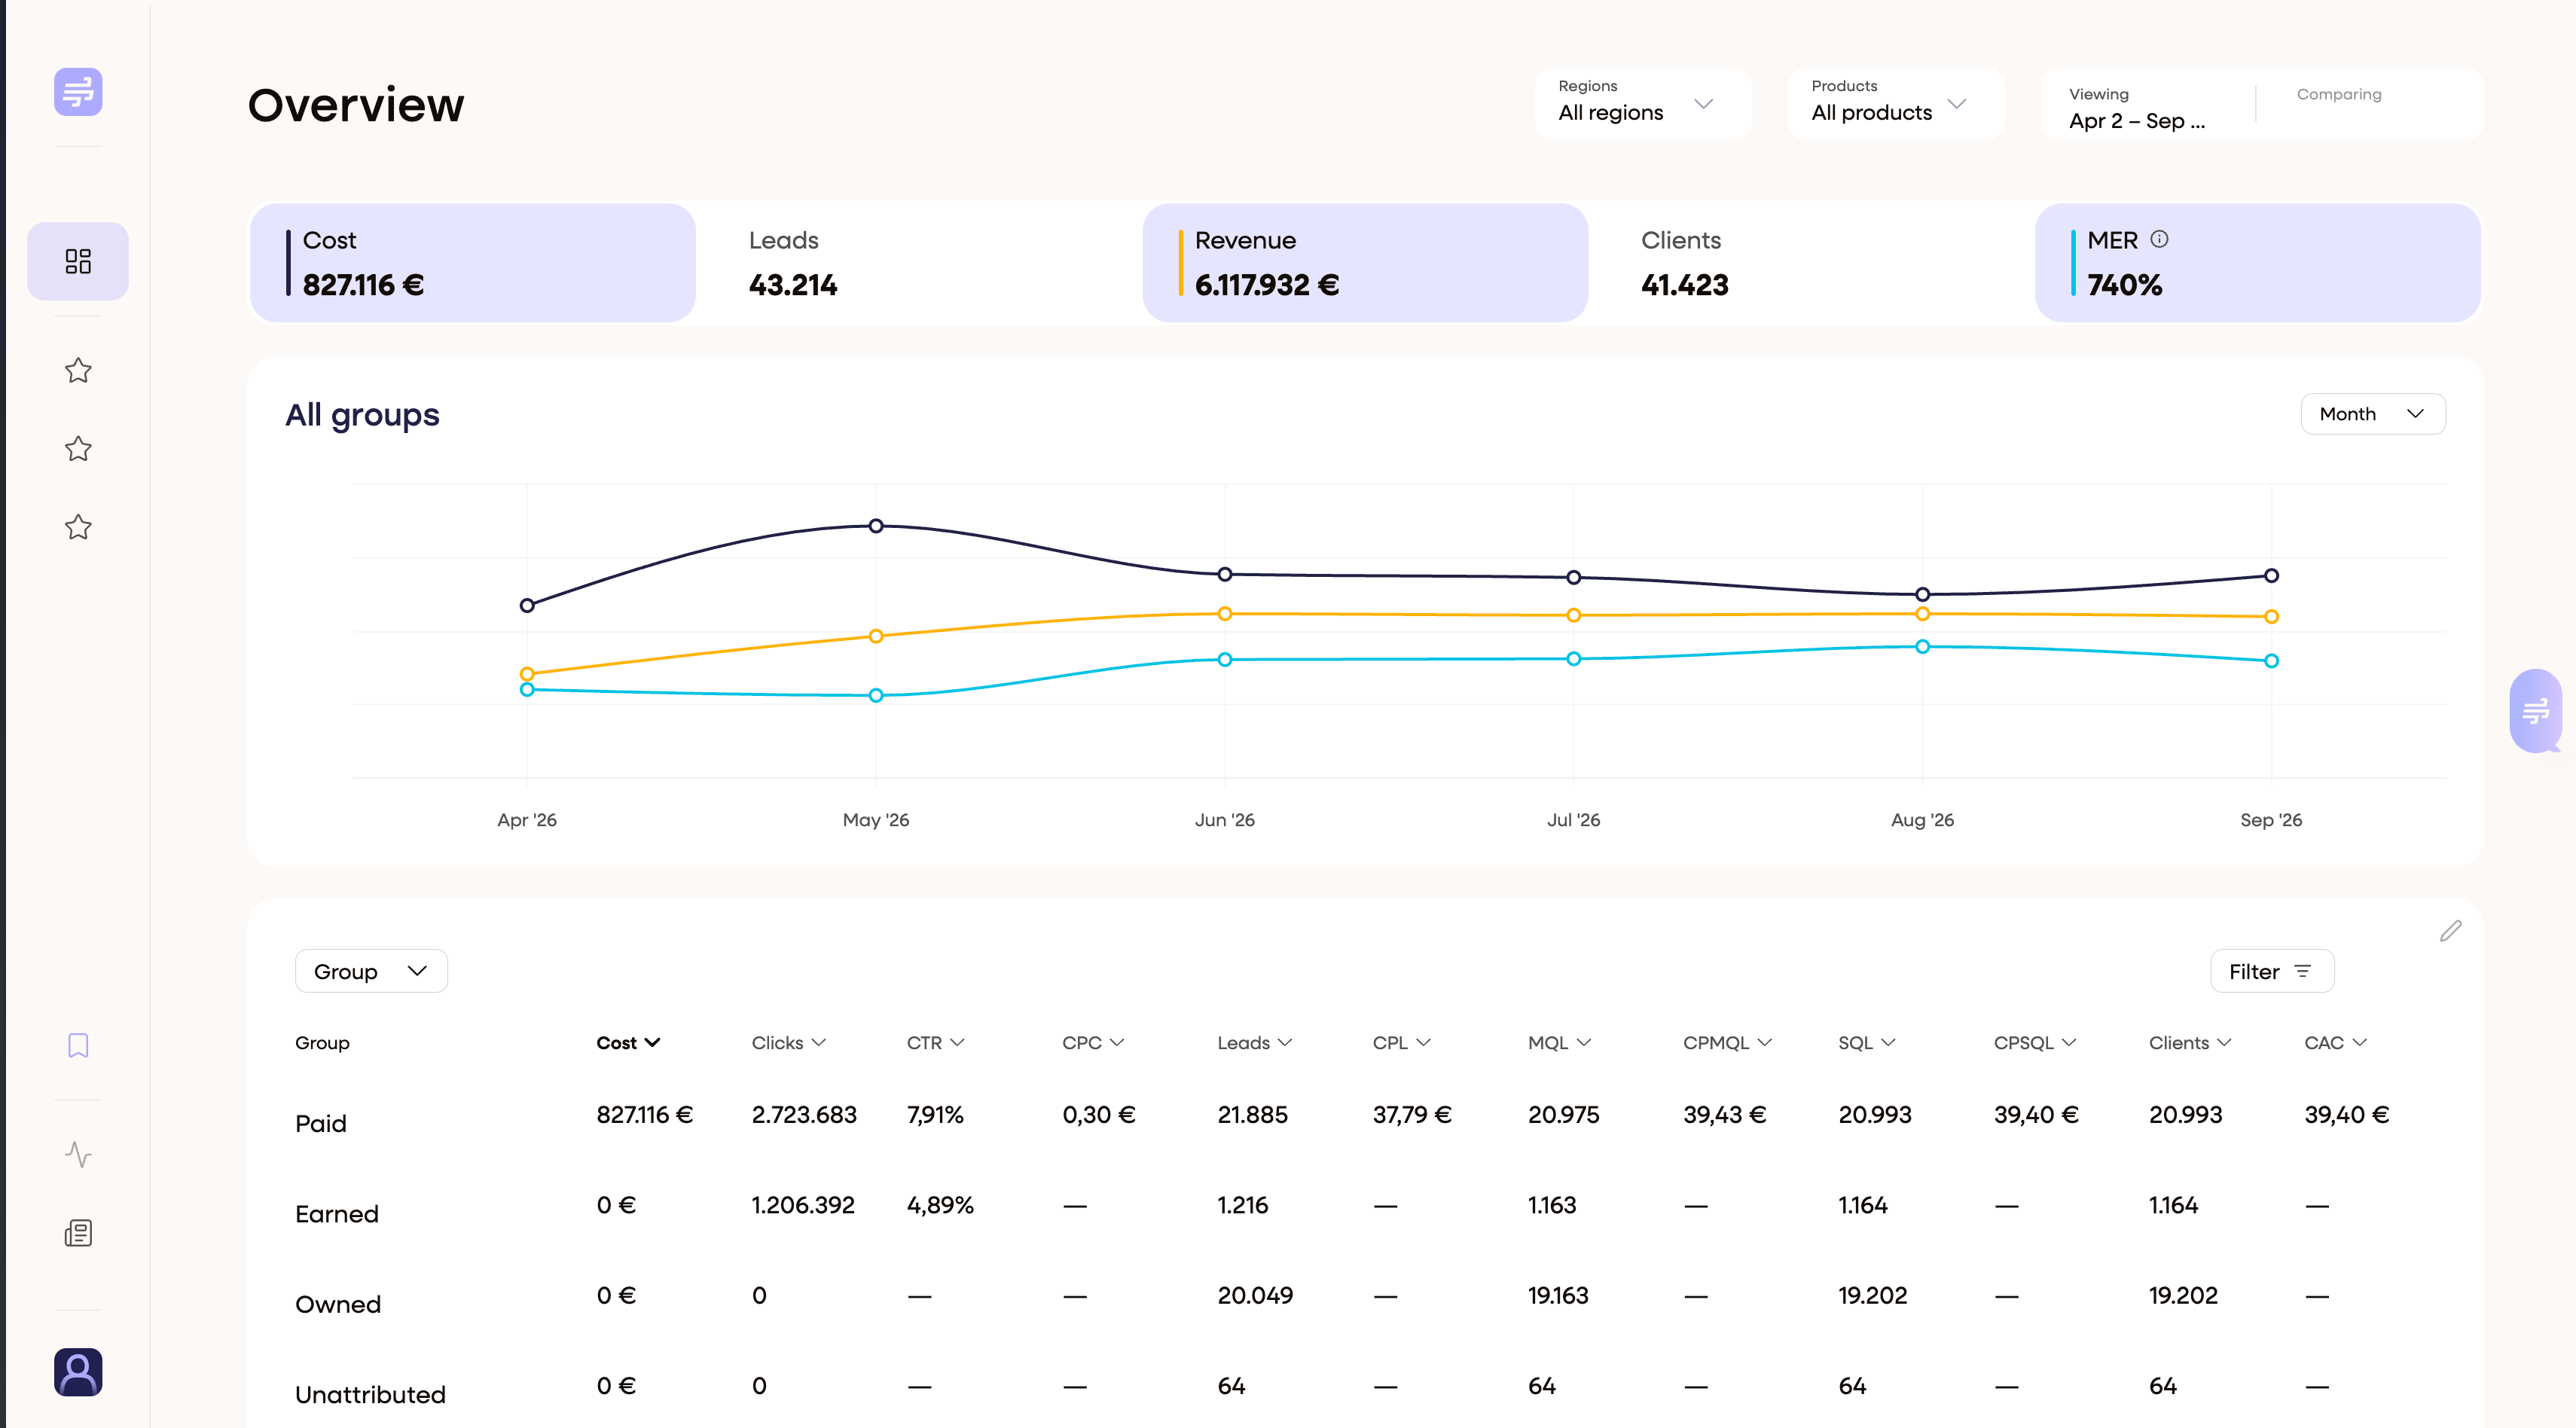Open the Group dropdown above table
The image size is (2576, 1428).
(371, 971)
